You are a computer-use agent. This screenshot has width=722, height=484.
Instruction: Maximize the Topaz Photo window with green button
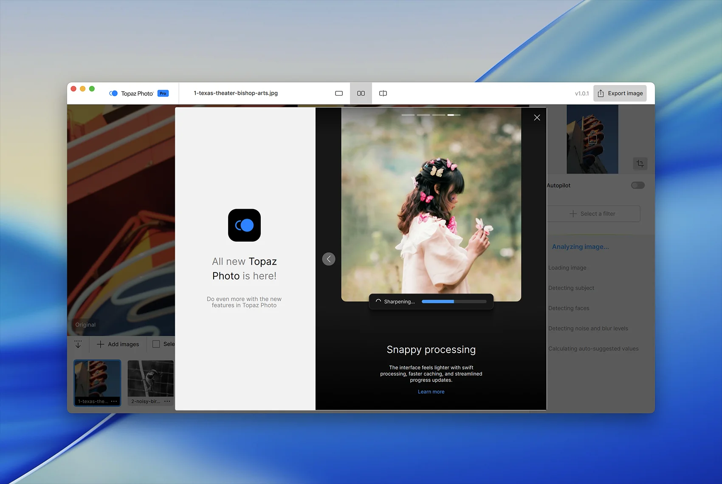(x=92, y=89)
